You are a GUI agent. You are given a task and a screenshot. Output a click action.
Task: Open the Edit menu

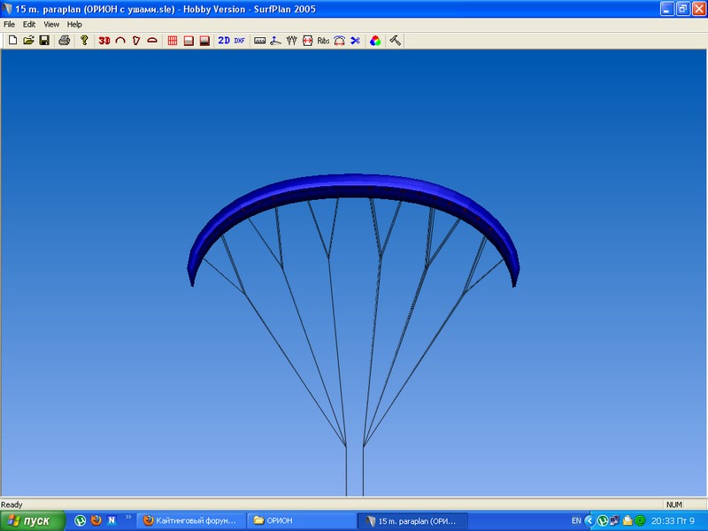(x=30, y=25)
